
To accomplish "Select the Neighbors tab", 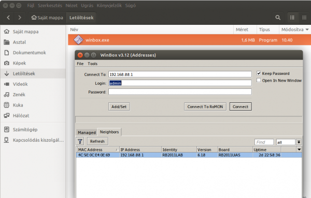I will coord(109,132).
